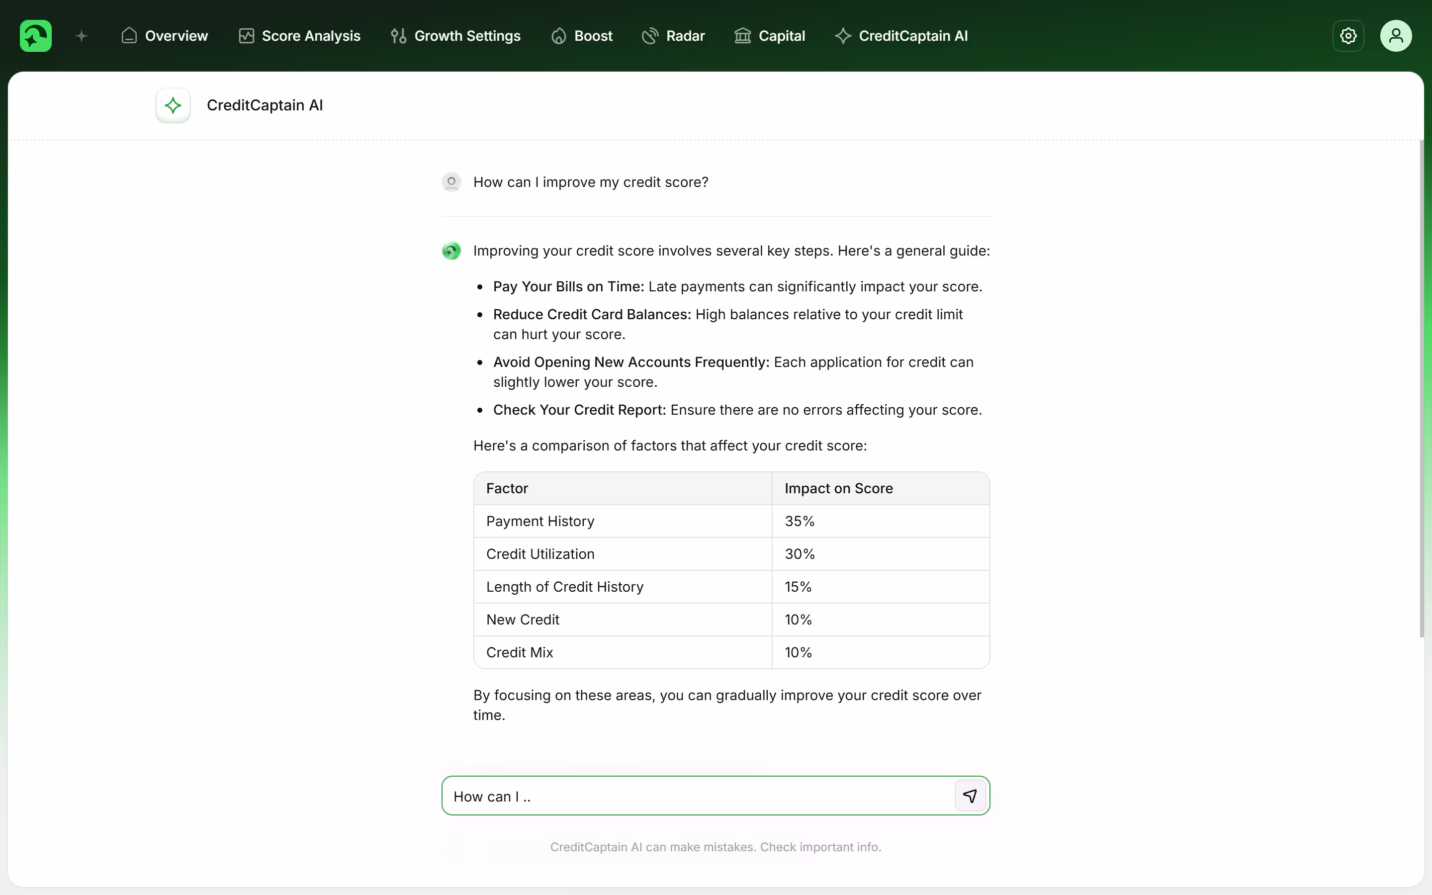
Task: Click the '35%' impact value
Action: pyautogui.click(x=800, y=522)
